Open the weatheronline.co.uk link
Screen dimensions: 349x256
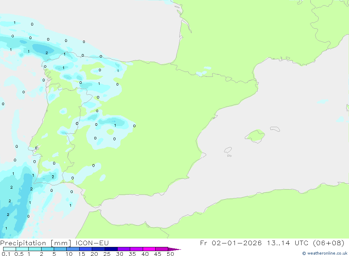pos(325,253)
